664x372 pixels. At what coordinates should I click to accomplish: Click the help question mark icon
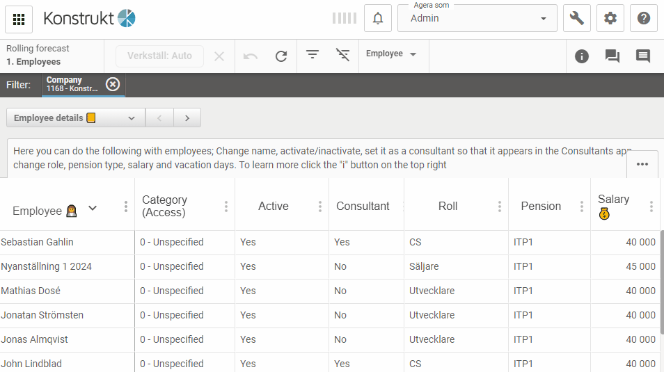point(644,19)
